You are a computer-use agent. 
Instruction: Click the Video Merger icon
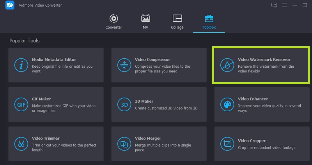tap(124, 144)
